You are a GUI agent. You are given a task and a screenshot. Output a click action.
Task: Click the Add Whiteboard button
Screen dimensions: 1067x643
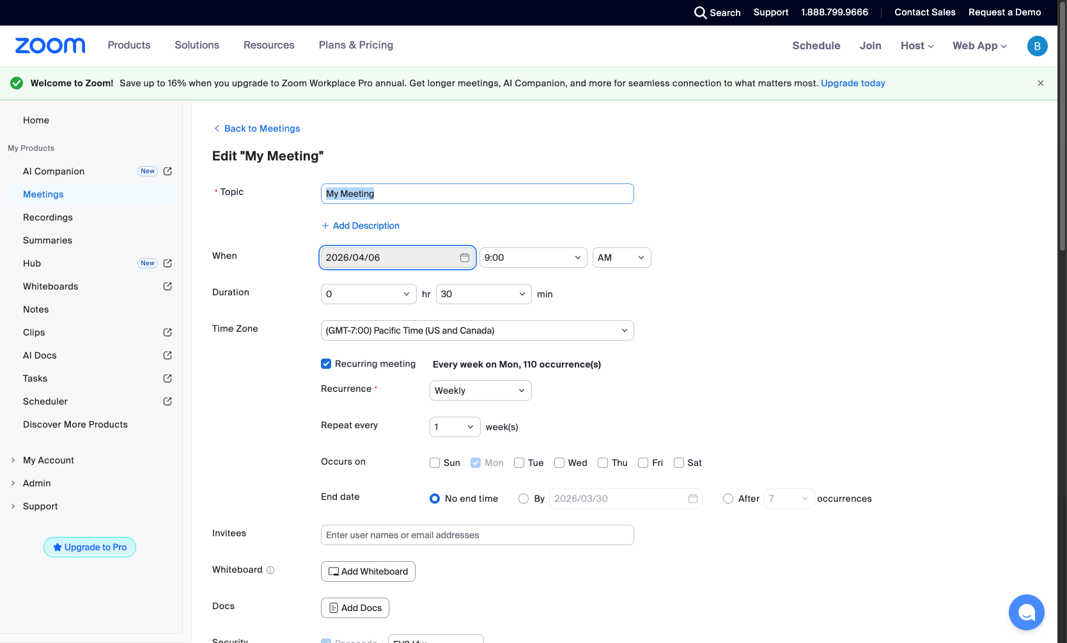368,571
